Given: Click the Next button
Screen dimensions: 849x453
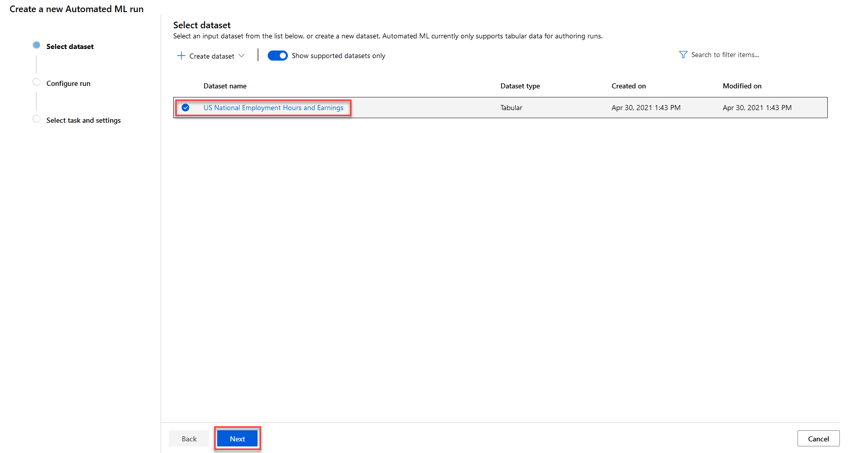Looking at the screenshot, I should coord(237,439).
